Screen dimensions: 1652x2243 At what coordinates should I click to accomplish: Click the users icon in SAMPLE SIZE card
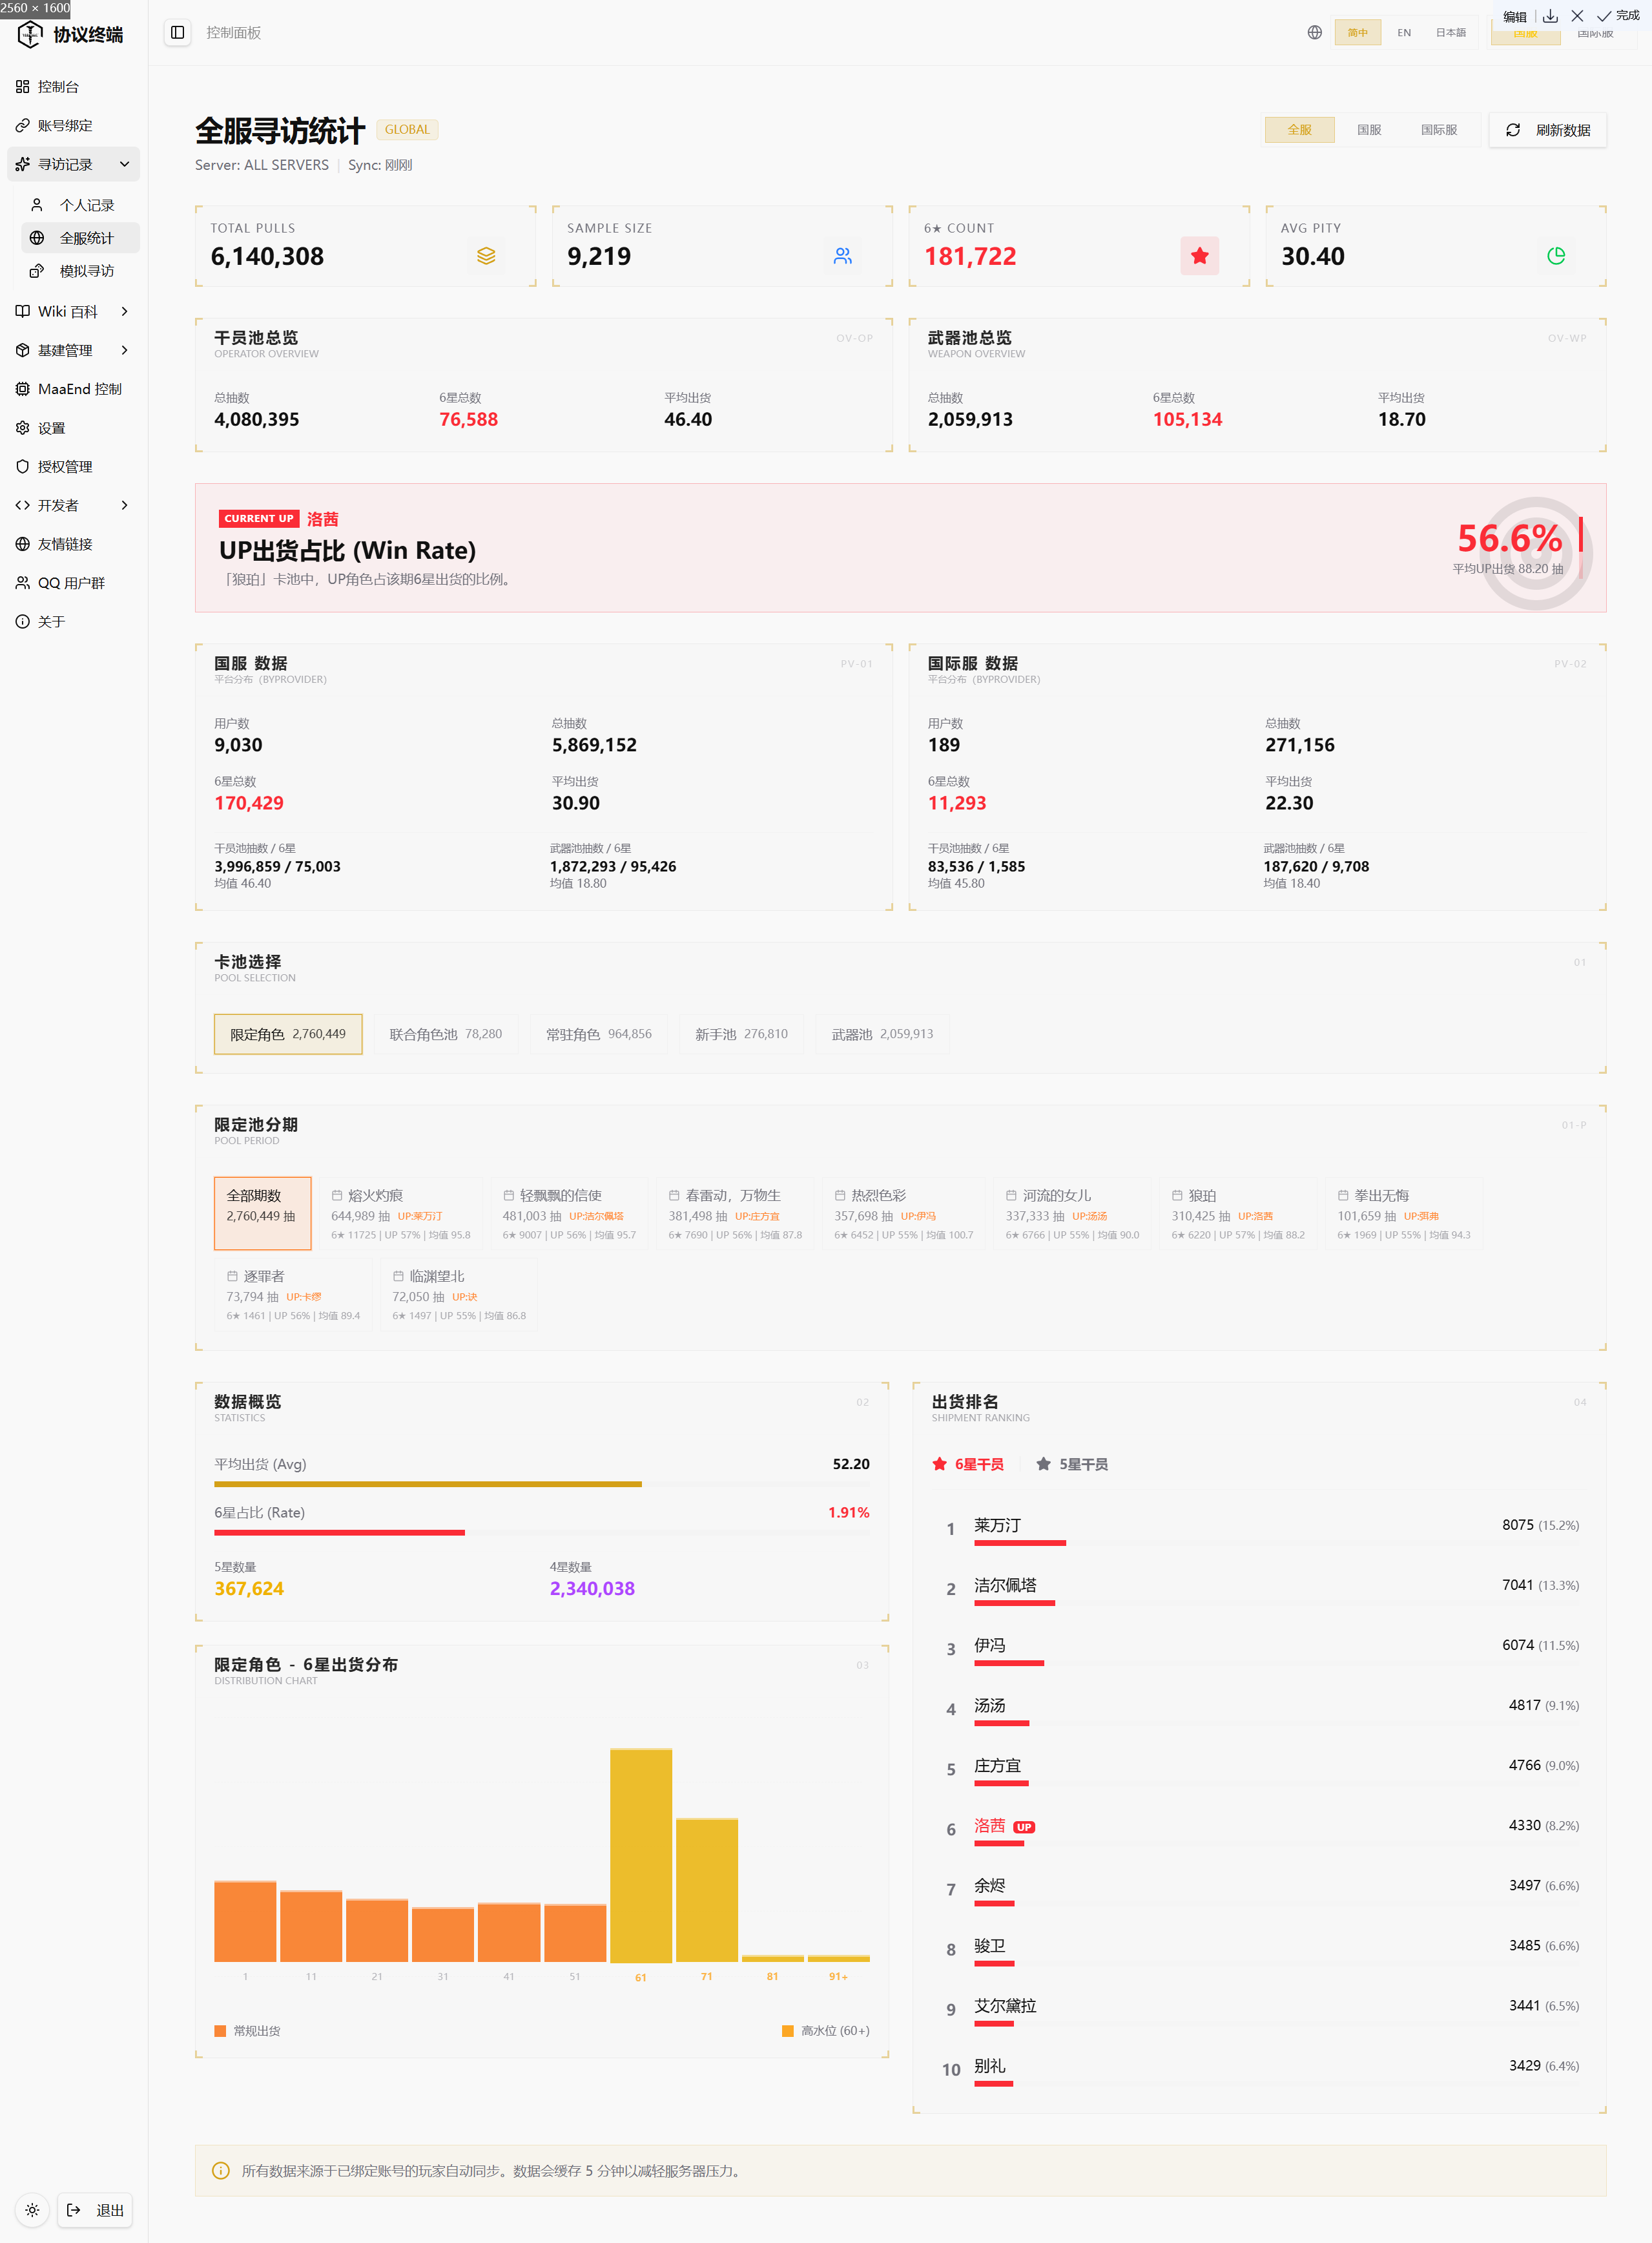click(843, 256)
